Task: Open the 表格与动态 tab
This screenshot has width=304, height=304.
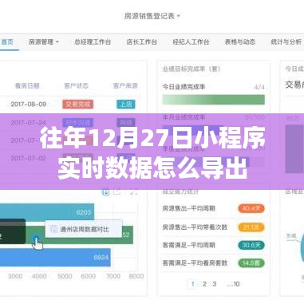Action: pyautogui.click(x=240, y=41)
